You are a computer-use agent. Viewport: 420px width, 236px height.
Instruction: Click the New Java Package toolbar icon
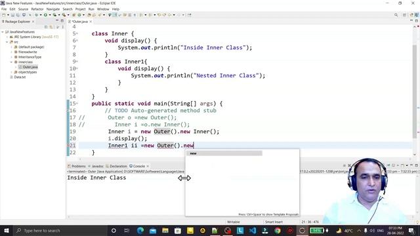click(74, 15)
